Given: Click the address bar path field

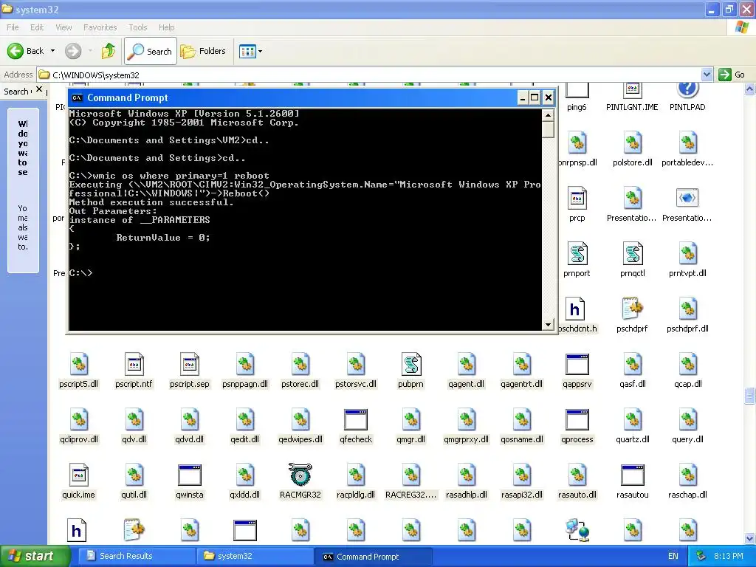Looking at the screenshot, I should (369, 75).
